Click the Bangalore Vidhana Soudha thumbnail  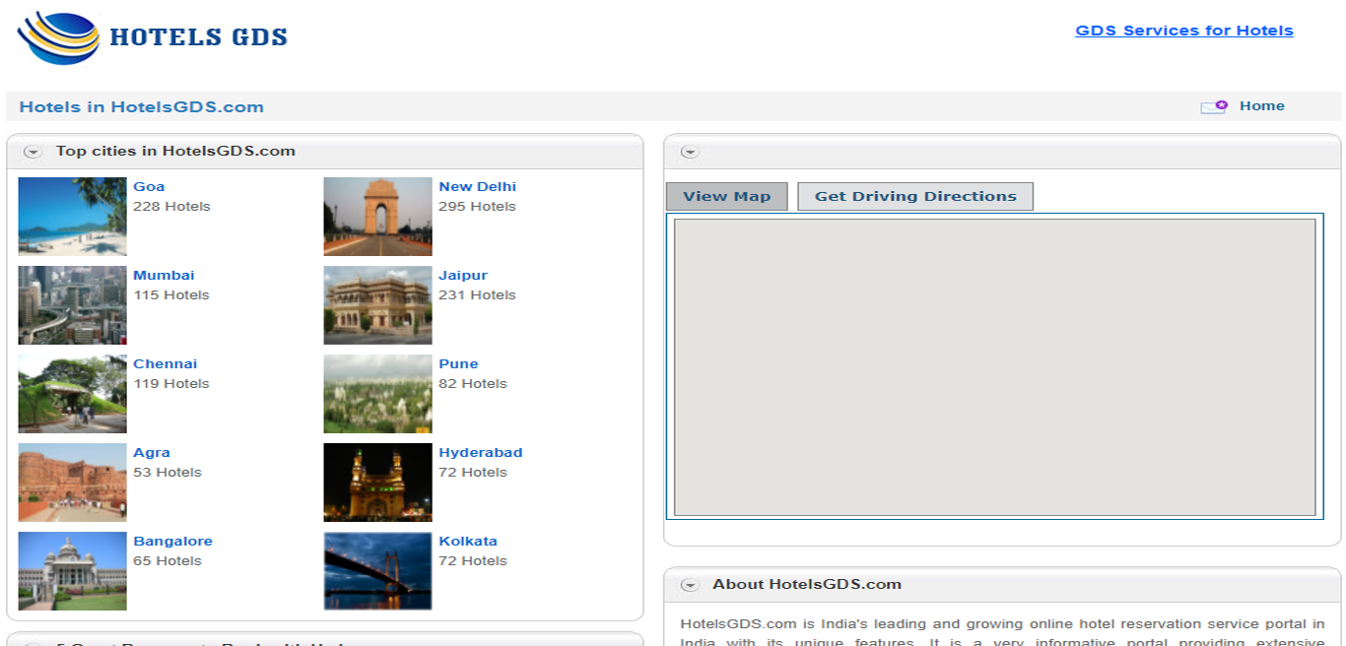(72, 571)
